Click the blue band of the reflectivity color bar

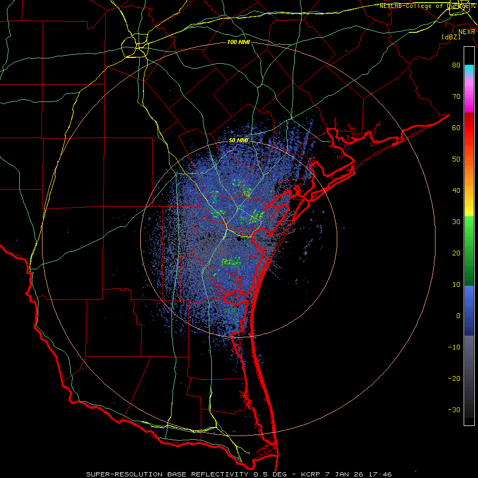click(469, 310)
